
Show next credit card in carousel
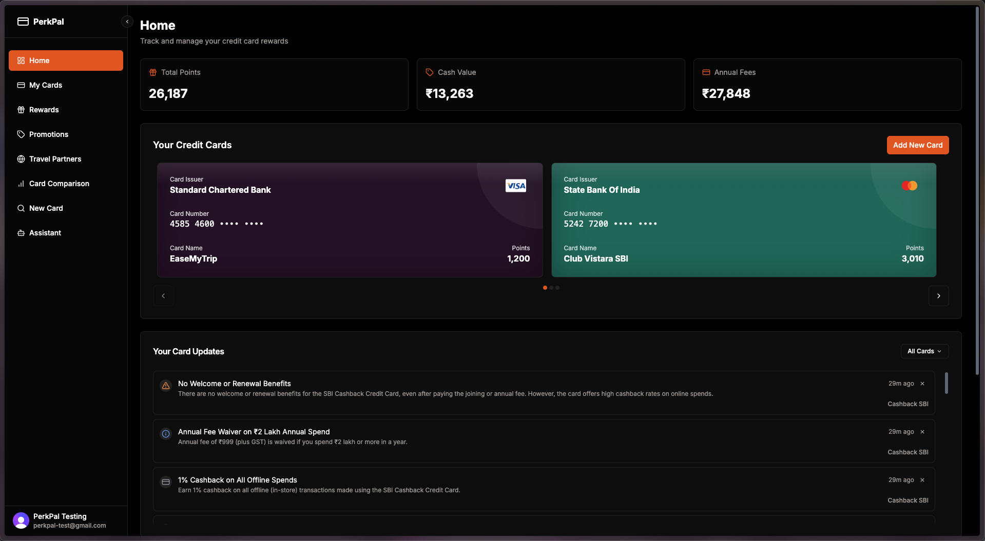click(938, 296)
